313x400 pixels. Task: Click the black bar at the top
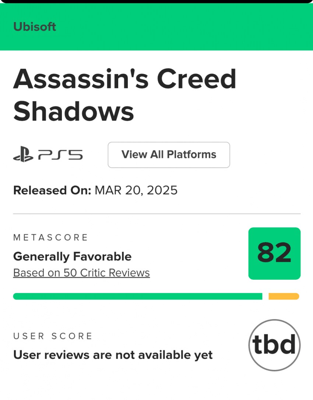(x=156, y=1)
